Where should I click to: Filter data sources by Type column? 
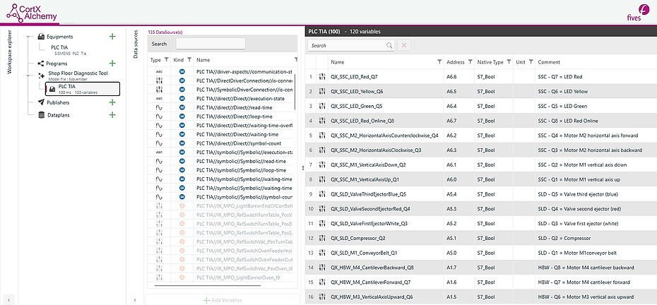(x=167, y=60)
